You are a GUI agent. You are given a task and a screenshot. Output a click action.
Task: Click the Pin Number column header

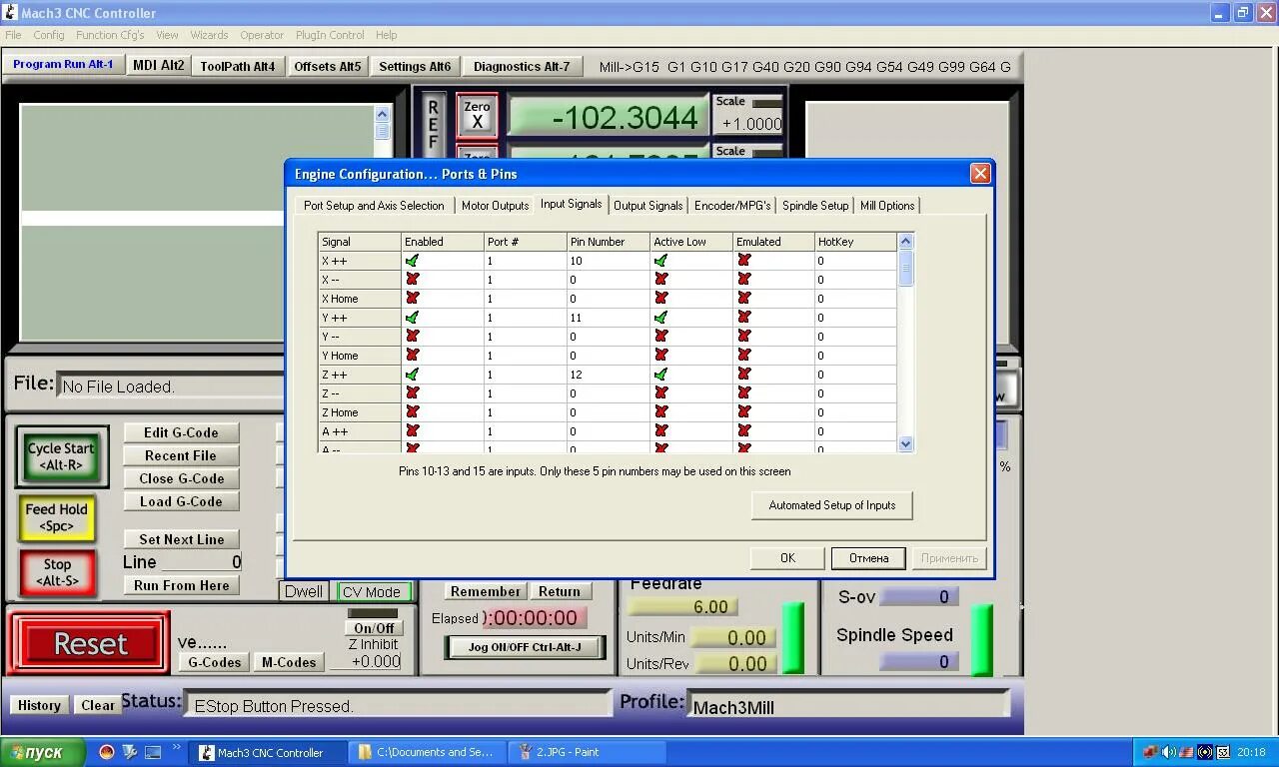(608, 242)
